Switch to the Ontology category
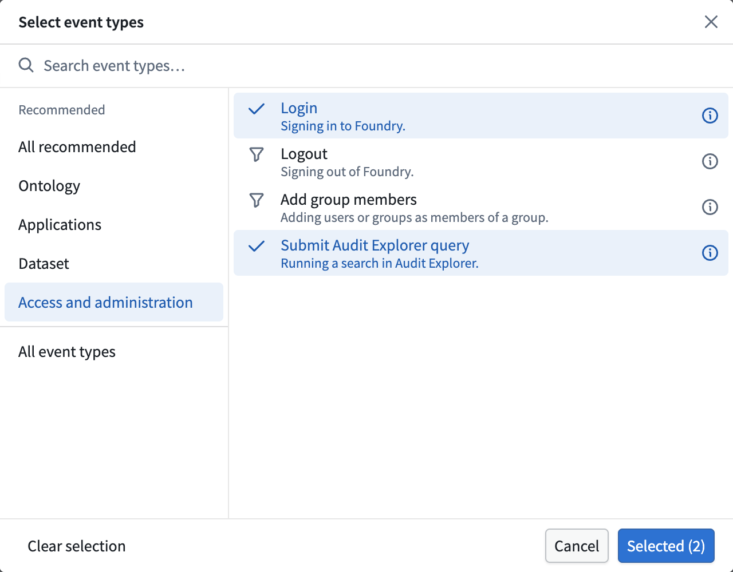 (114, 186)
